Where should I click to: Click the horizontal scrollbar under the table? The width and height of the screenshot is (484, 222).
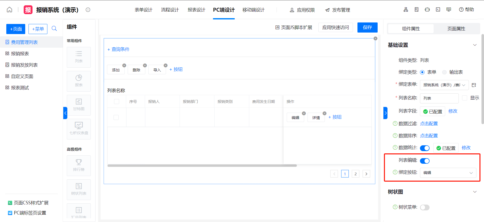[x=202, y=166]
